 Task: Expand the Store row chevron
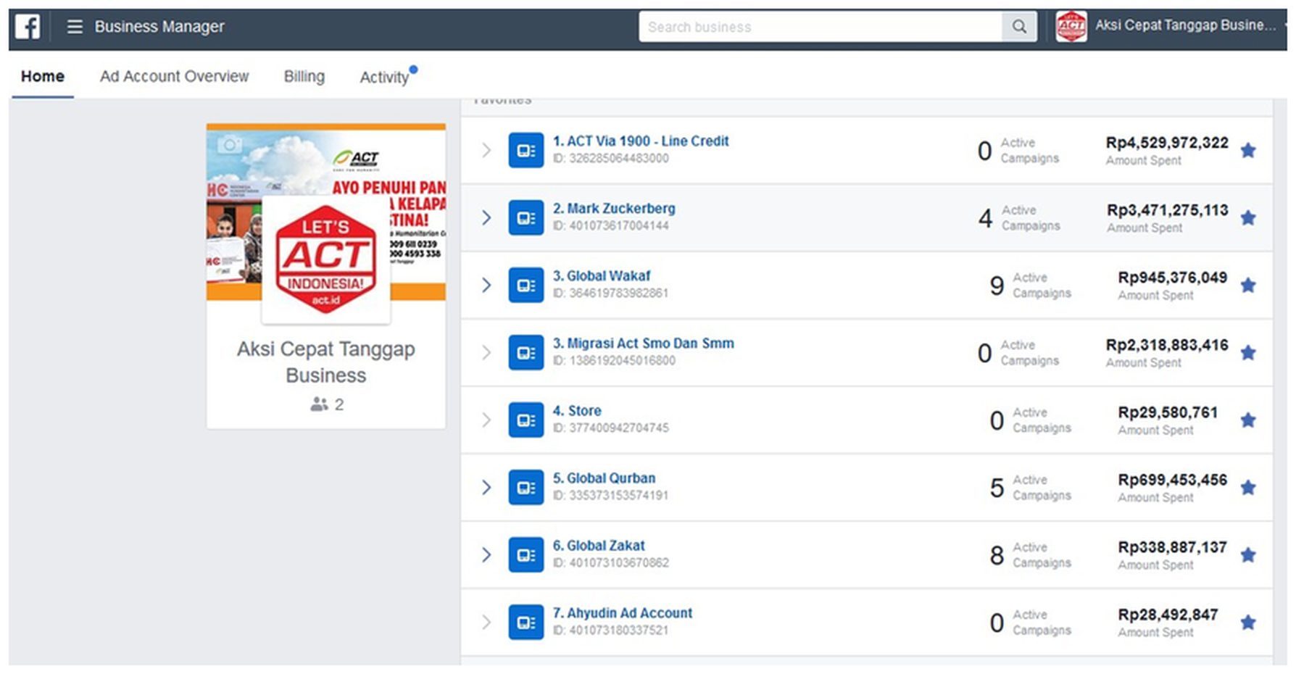[x=486, y=420]
